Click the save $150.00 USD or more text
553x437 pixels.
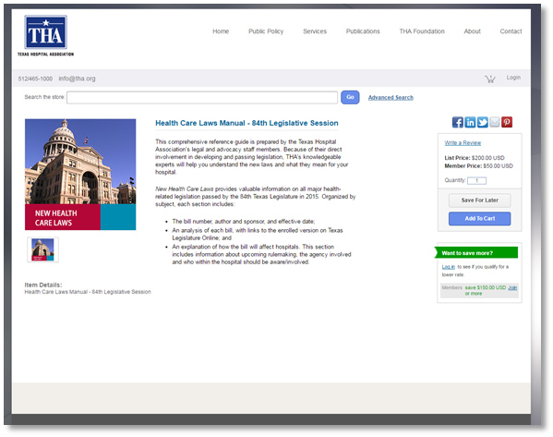(x=486, y=290)
